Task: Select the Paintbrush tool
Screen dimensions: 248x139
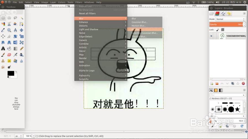Action: point(3,55)
